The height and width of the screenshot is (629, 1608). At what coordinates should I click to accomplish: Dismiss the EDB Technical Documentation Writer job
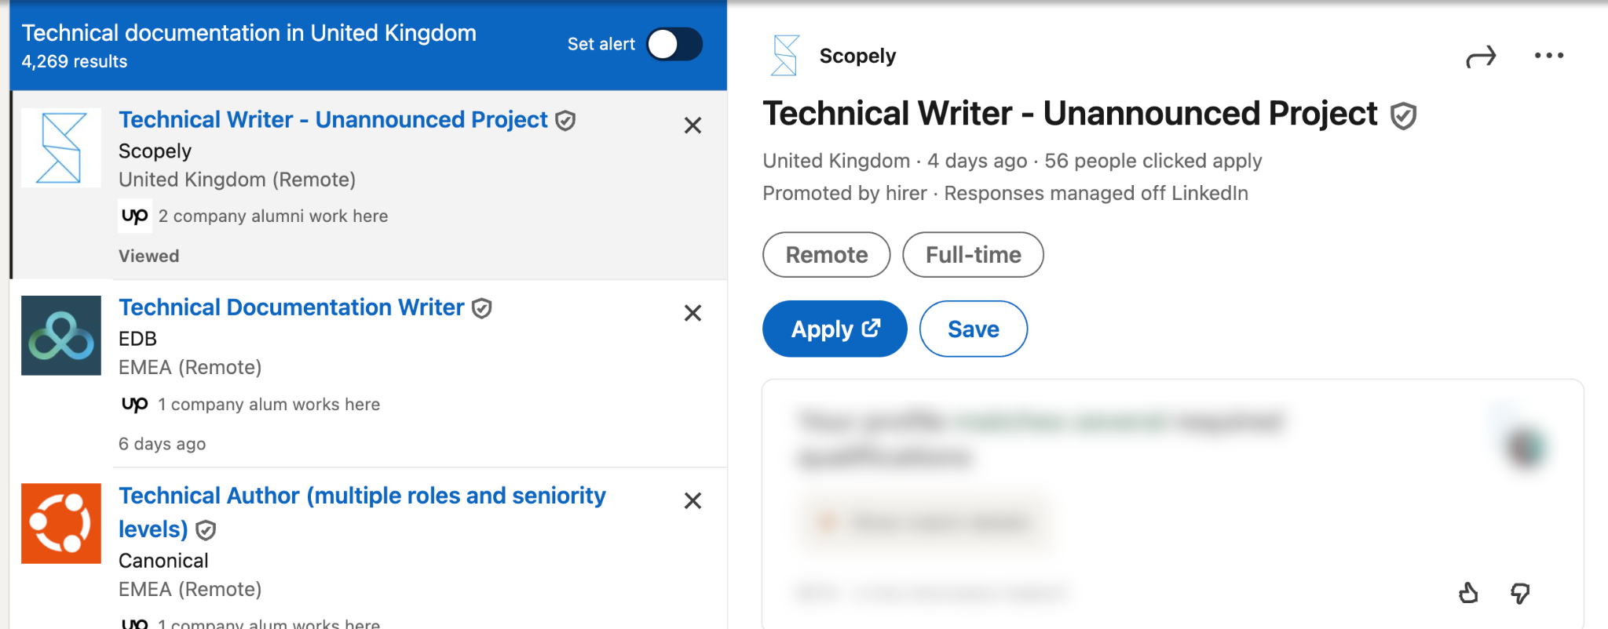click(693, 313)
